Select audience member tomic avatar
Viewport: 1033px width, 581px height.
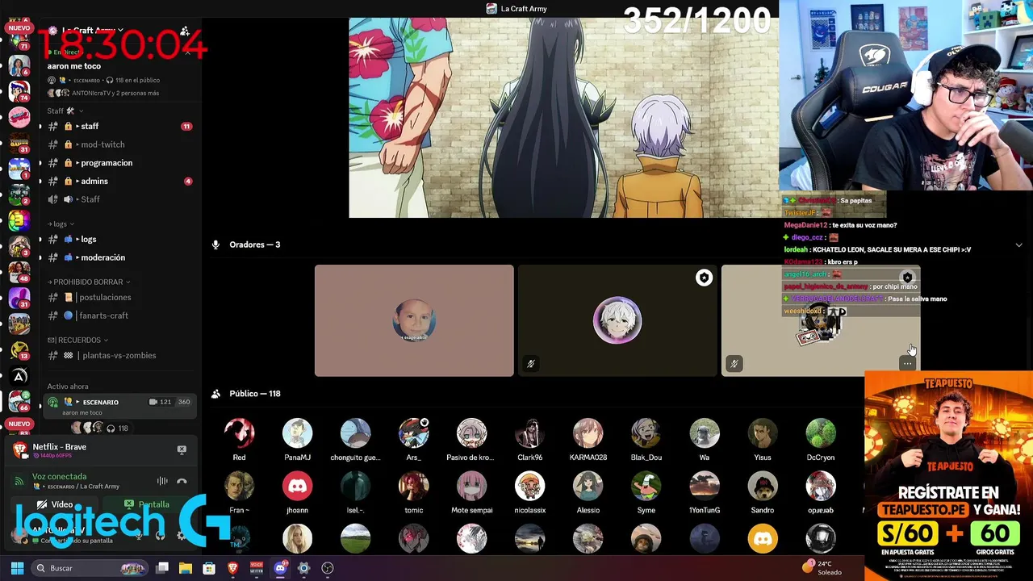[x=413, y=487]
